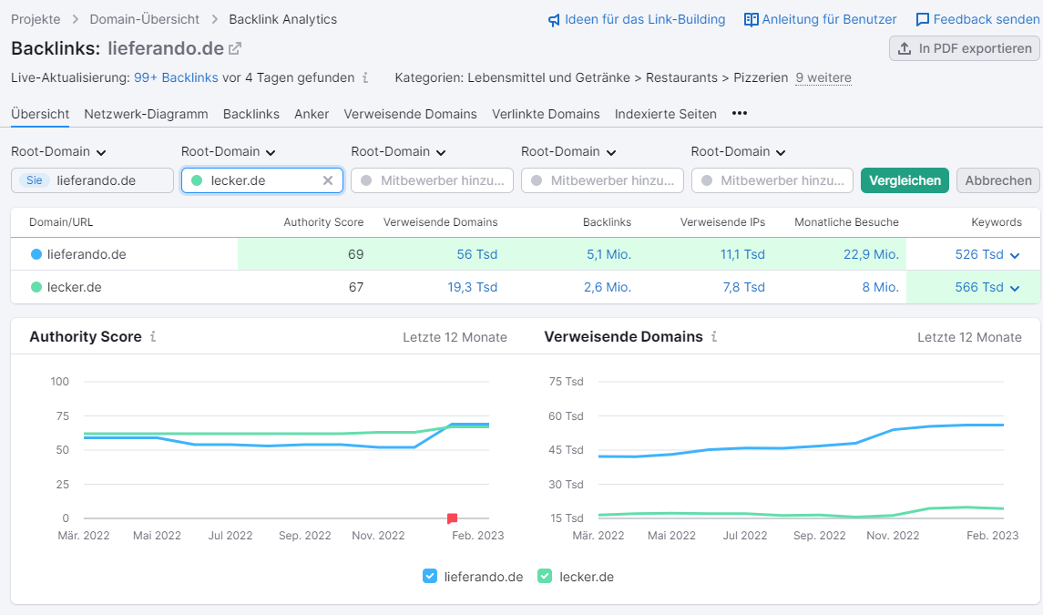
Task: Uncheck lecker.de in the chart legend
Action: [x=544, y=576]
